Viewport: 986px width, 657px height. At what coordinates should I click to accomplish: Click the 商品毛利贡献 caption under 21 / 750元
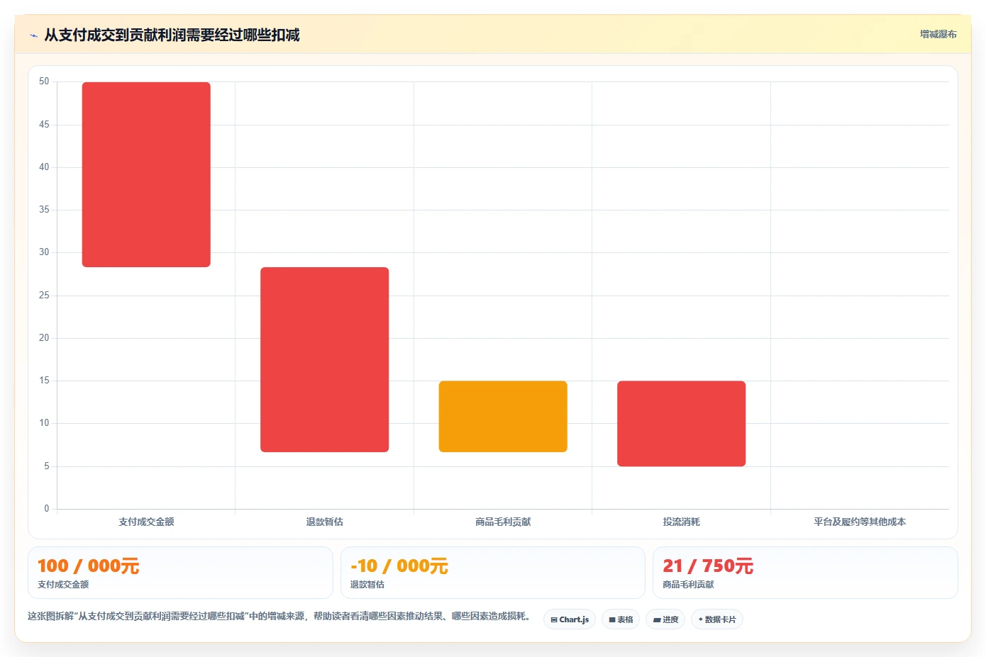point(688,585)
